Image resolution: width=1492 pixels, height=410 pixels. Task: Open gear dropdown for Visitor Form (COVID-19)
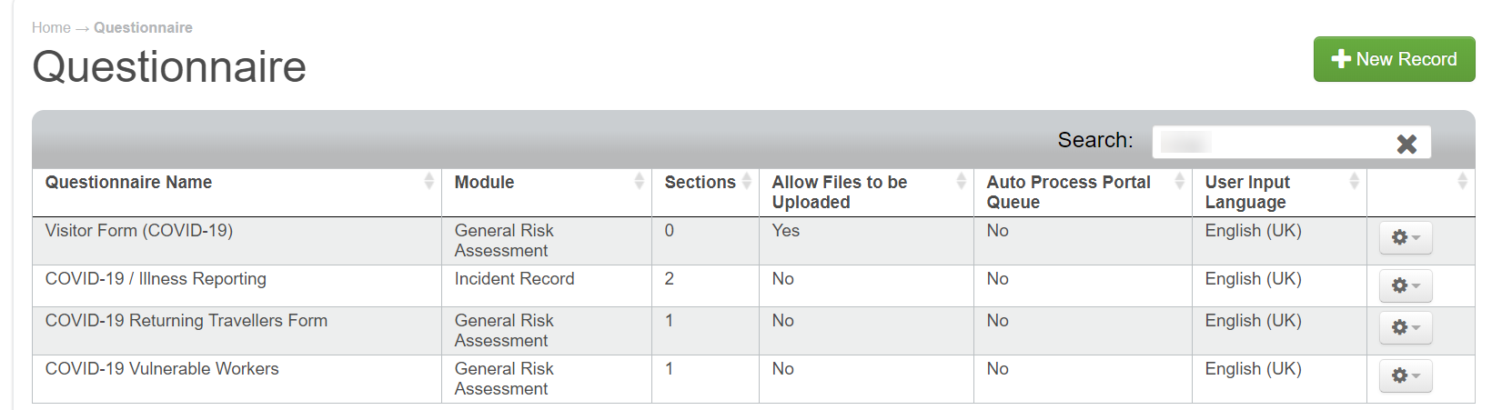click(x=1406, y=238)
